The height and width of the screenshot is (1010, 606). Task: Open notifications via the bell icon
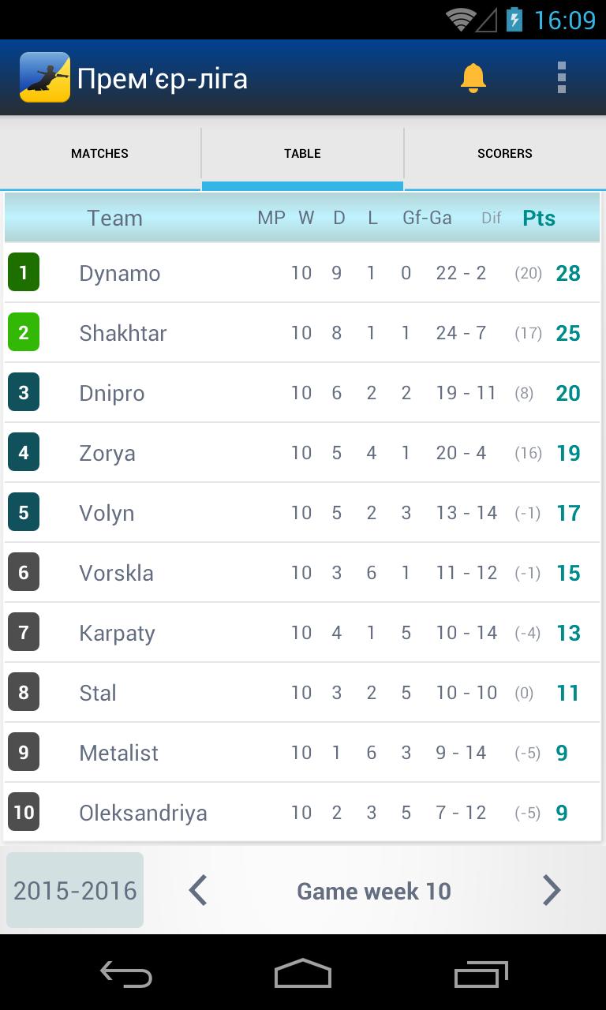click(474, 77)
